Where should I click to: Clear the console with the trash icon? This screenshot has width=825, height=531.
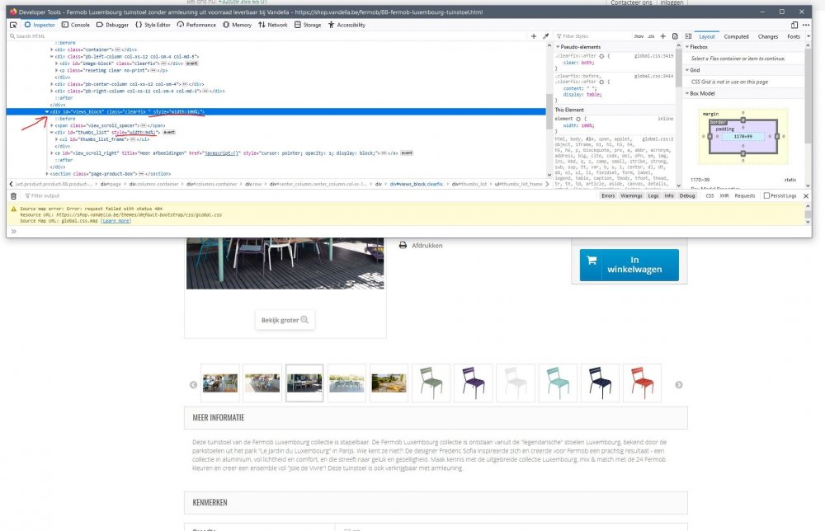coord(14,195)
